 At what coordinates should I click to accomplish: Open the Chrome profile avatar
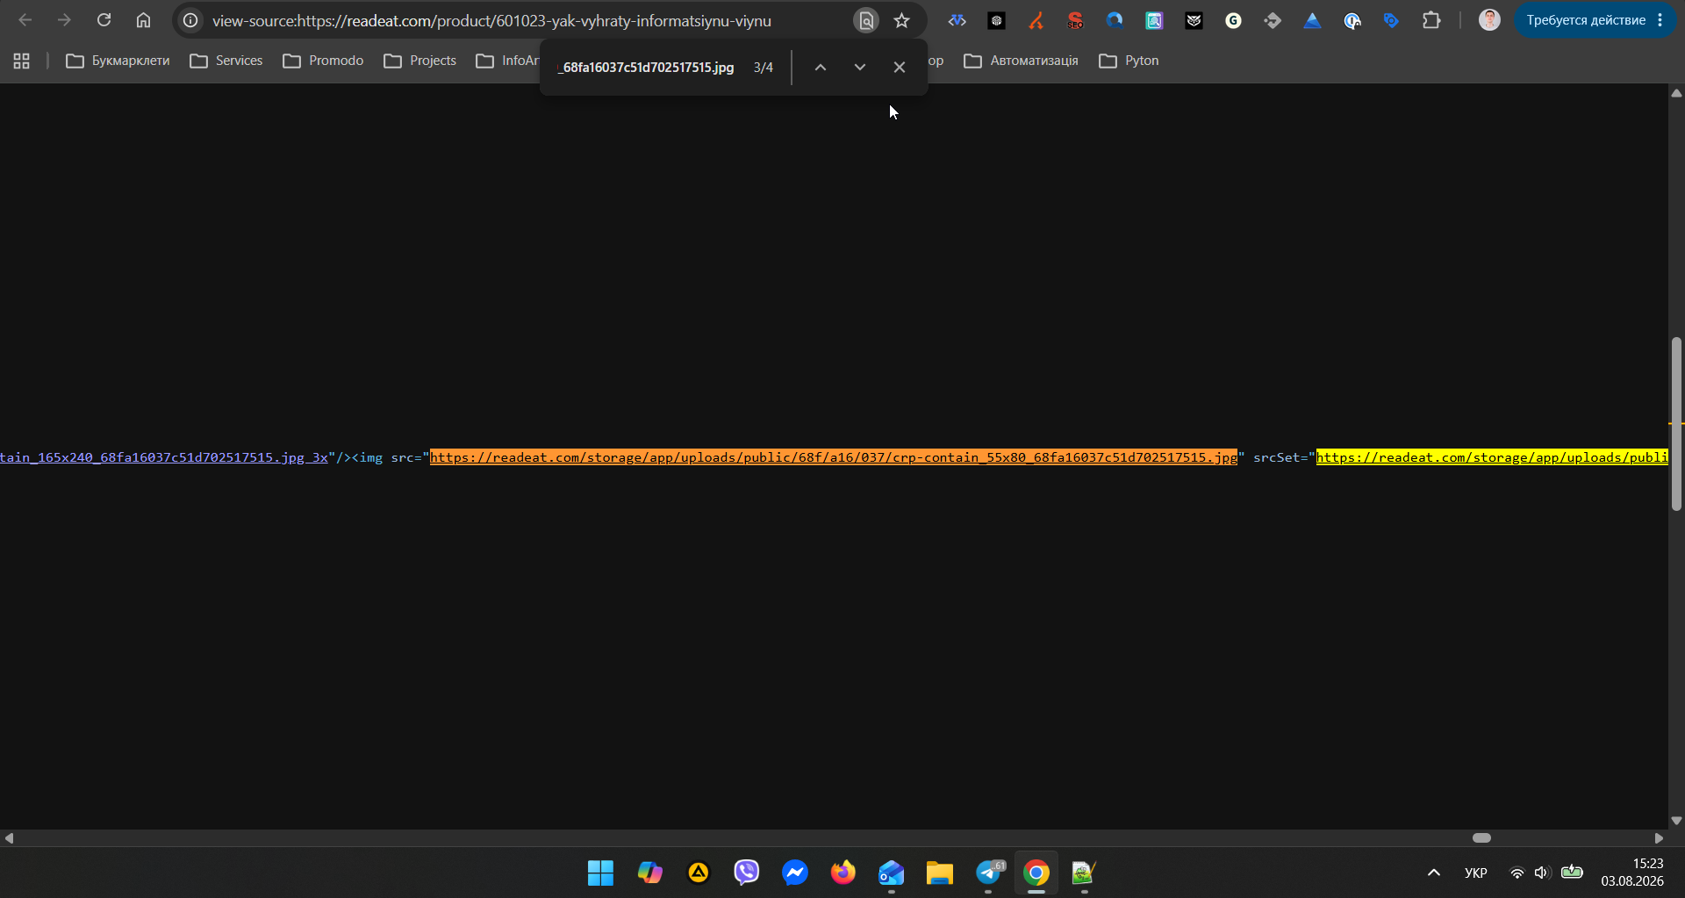tap(1489, 20)
